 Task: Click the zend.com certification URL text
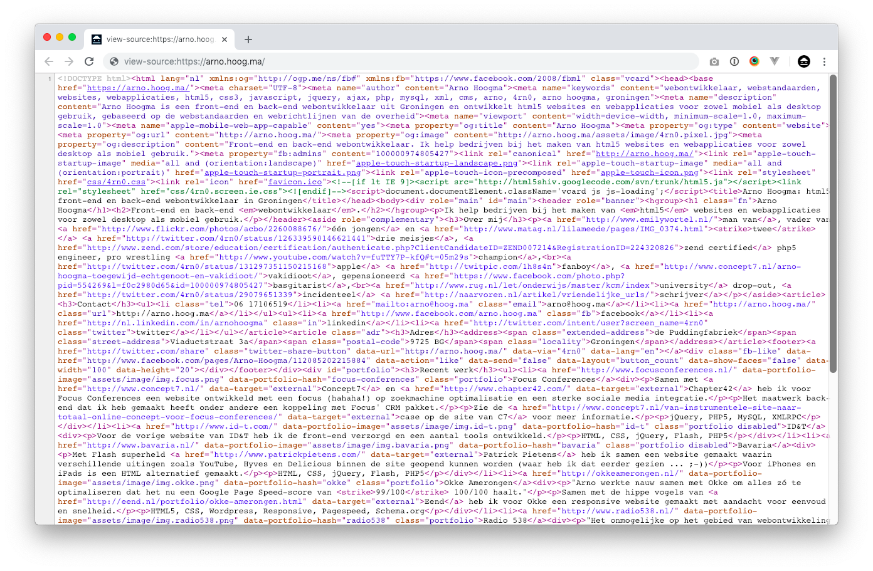[381, 248]
